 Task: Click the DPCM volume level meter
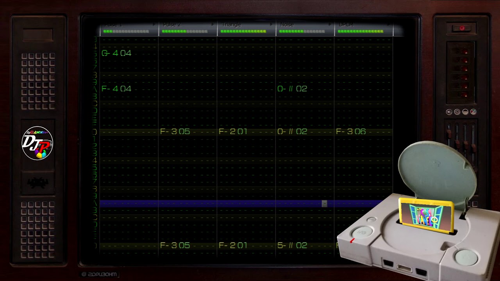point(360,31)
